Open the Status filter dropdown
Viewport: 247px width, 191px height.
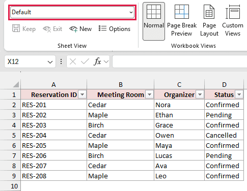(239, 94)
